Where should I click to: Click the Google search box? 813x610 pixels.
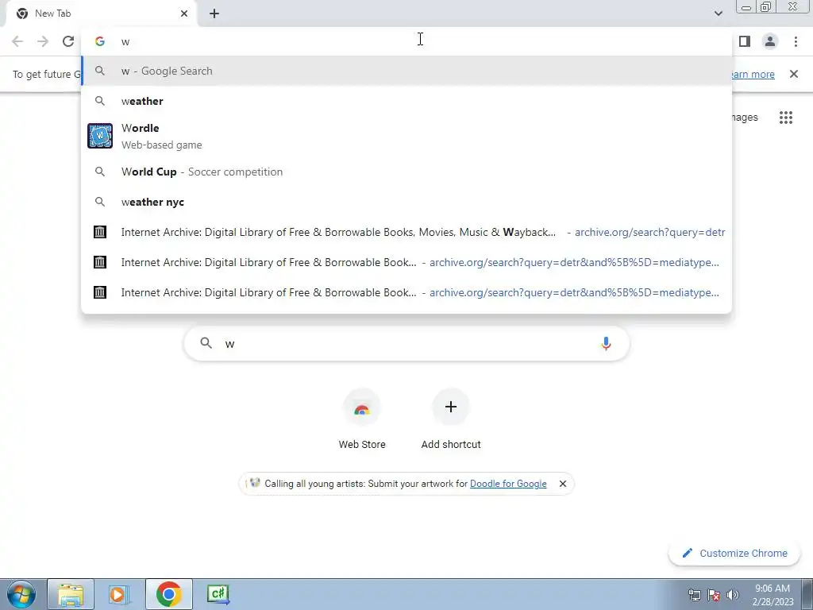(x=406, y=343)
